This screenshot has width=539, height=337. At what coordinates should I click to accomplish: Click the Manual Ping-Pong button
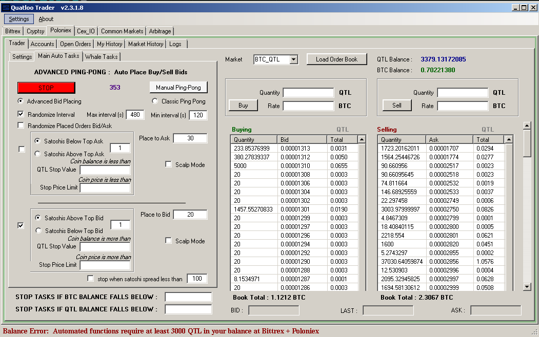tap(178, 88)
